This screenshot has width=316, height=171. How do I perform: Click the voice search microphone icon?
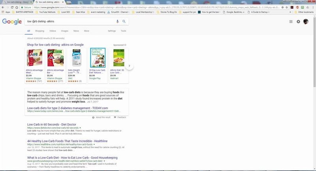pyautogui.click(x=117, y=21)
